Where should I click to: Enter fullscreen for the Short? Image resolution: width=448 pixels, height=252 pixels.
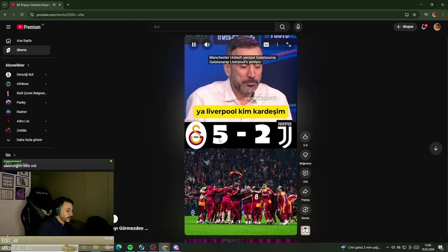point(288,44)
